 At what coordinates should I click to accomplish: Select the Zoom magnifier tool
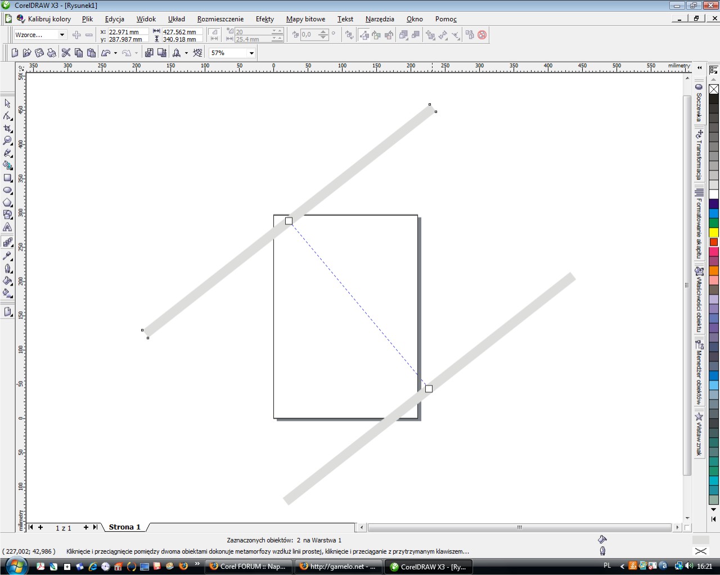click(x=7, y=141)
